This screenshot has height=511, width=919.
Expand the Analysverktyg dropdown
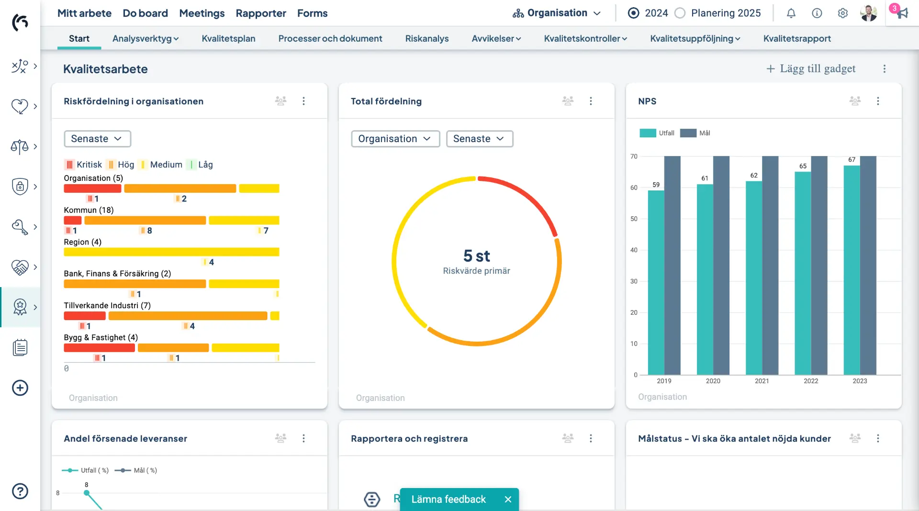coord(146,39)
